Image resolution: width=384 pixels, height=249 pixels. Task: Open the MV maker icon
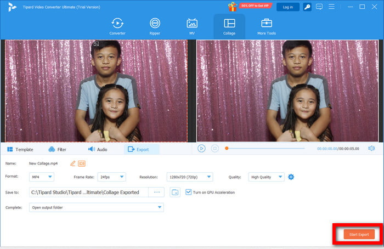point(192,25)
